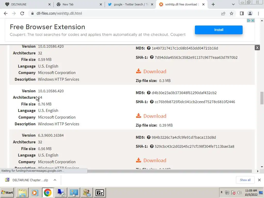This screenshot has width=264, height=198.
Task: Open the Chrome profile avatar
Action: tap(250, 13)
